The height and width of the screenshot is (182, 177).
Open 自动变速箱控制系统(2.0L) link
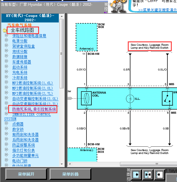pyautogui.click(x=35, y=99)
